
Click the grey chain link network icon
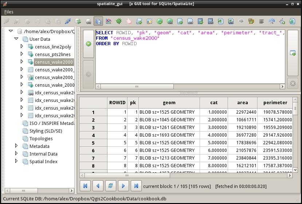click(x=241, y=21)
